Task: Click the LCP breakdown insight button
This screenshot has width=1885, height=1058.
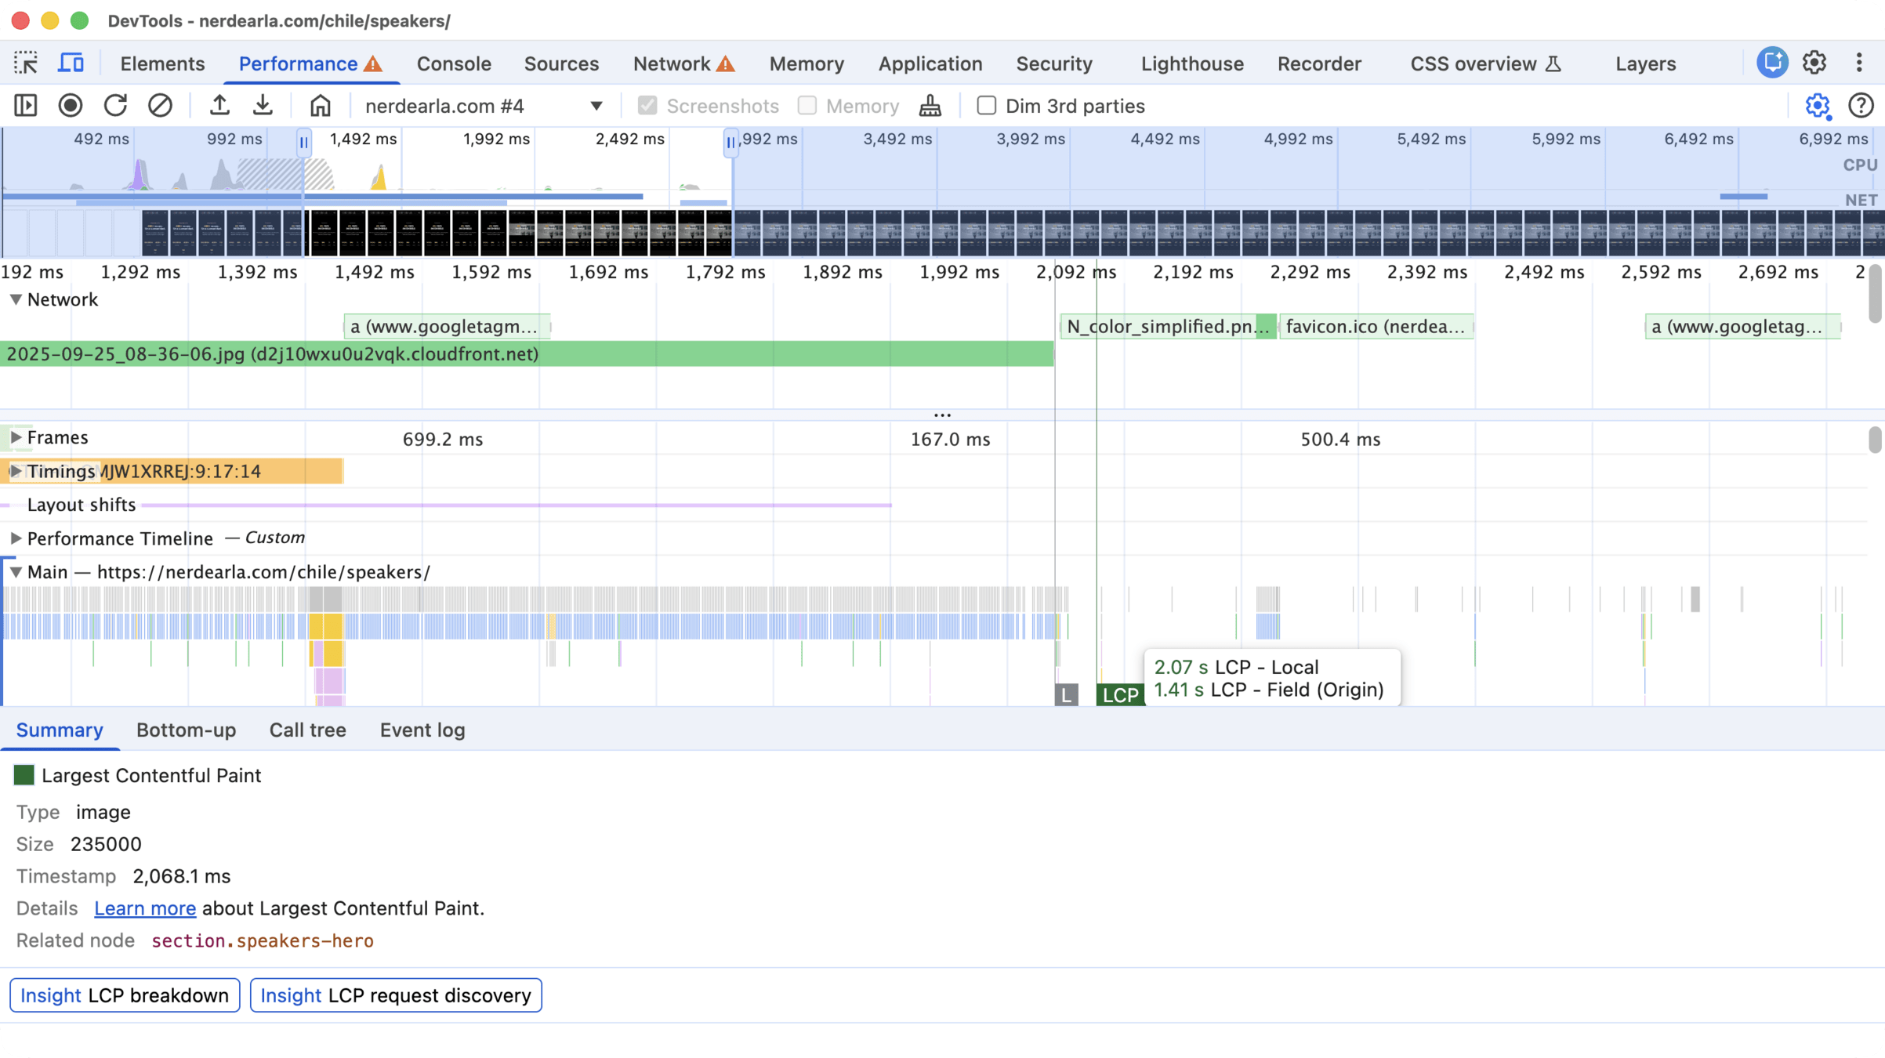Action: pos(125,995)
